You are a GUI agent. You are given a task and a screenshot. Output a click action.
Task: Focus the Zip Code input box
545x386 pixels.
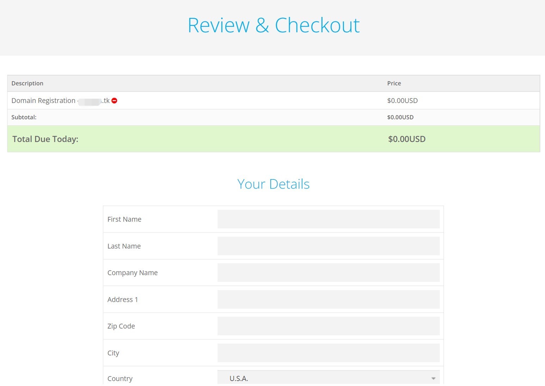[x=328, y=326]
